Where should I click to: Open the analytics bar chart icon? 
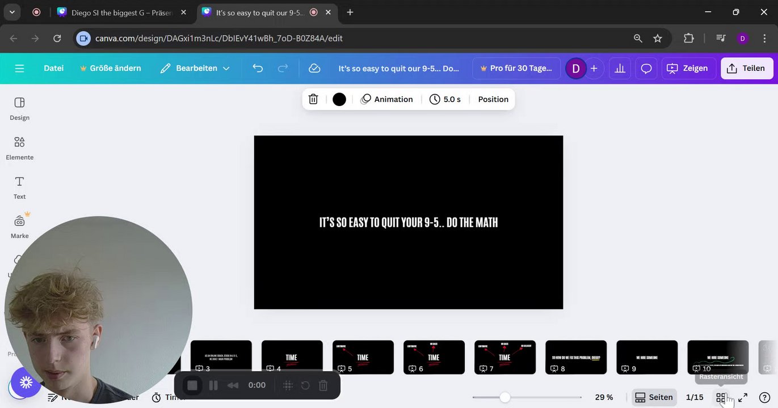[x=620, y=68]
